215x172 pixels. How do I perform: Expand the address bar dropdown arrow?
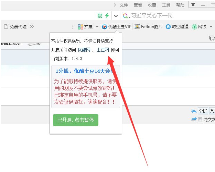tap(116, 16)
